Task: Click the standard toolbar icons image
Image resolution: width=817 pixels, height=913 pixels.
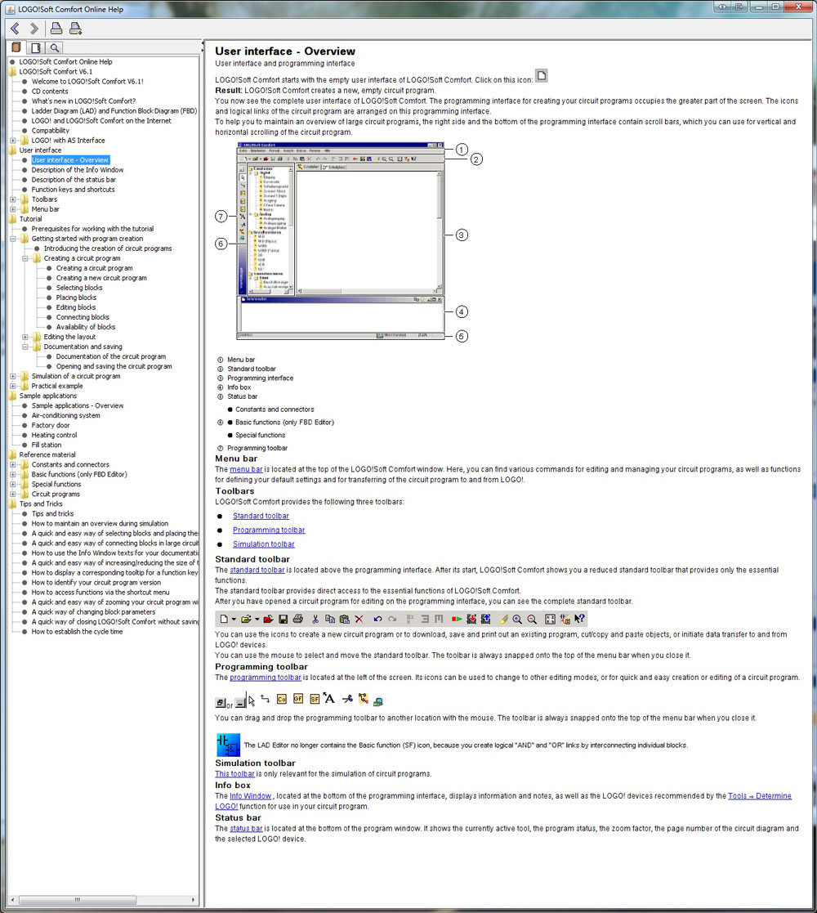Action: pos(400,620)
